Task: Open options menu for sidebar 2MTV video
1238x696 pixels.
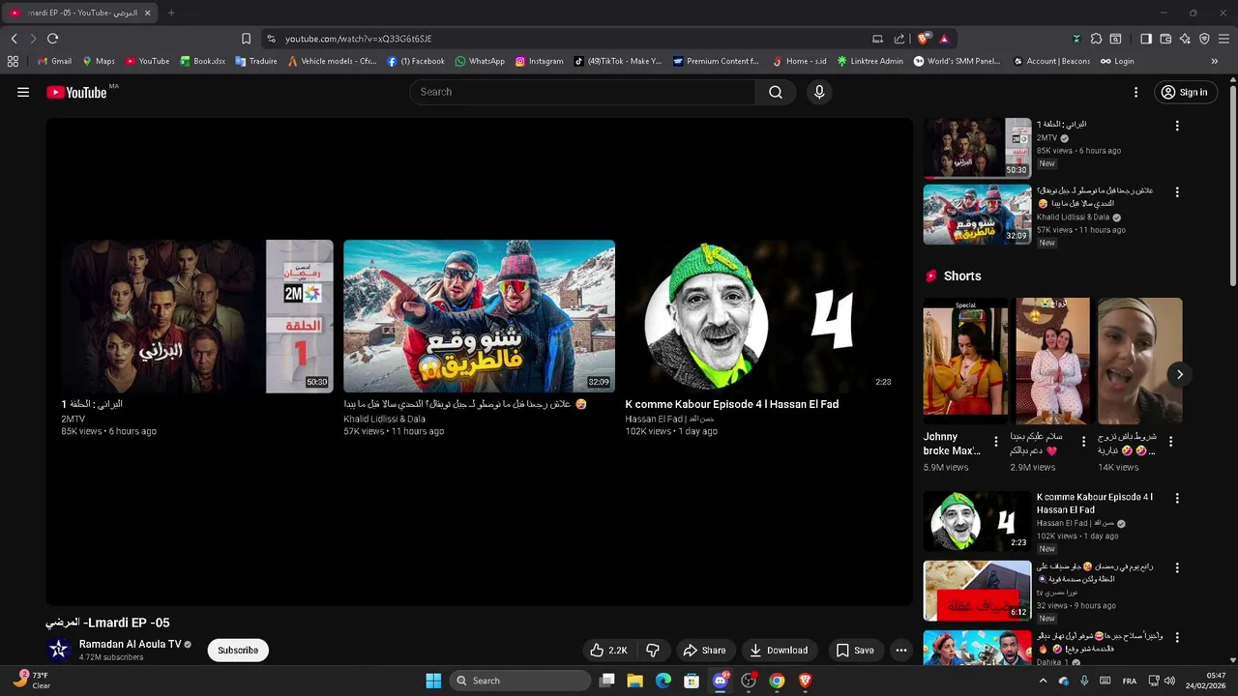Action: point(1177,126)
